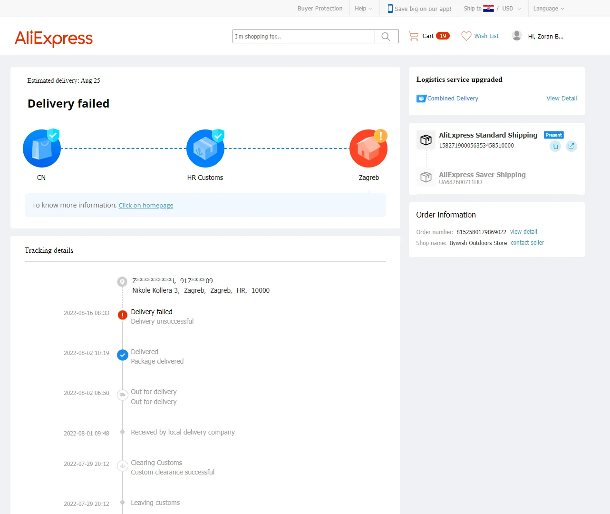
Task: Open the Wish List link
Action: [486, 36]
